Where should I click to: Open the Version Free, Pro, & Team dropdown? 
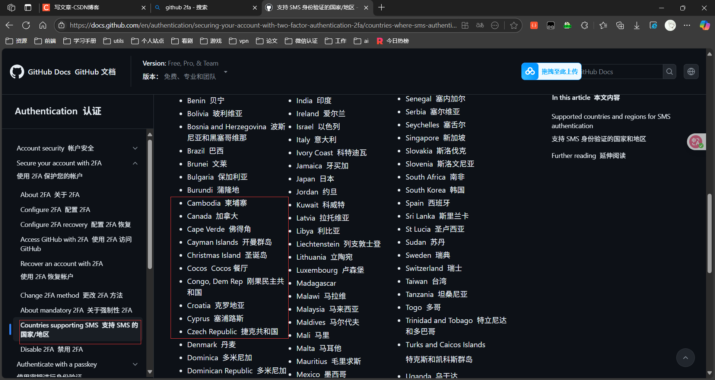[x=185, y=70]
